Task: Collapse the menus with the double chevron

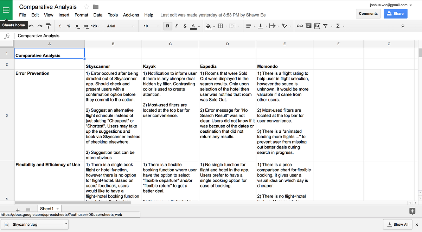Action: pyautogui.click(x=403, y=26)
